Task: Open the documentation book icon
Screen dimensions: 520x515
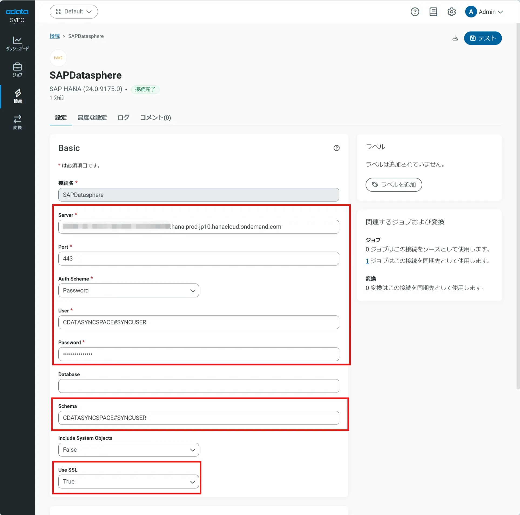Action: coord(433,12)
